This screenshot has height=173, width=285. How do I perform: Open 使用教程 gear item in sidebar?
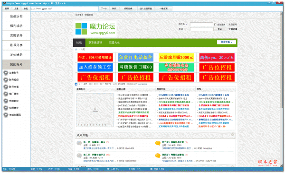pos(11,101)
